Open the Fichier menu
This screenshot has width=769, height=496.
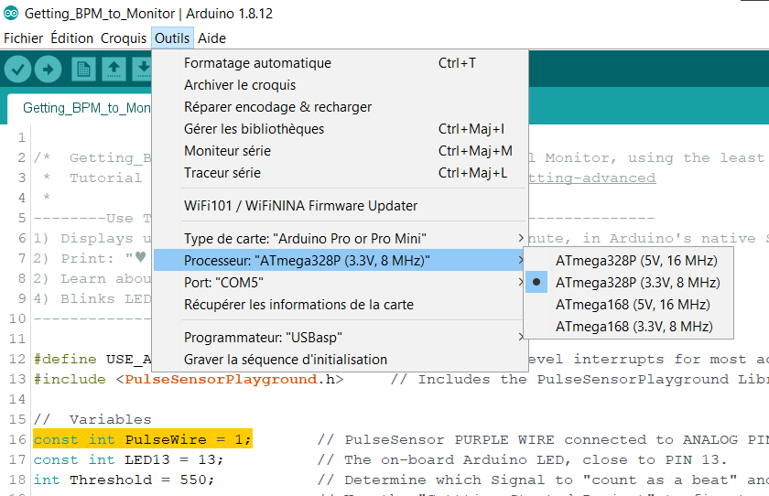pos(23,38)
